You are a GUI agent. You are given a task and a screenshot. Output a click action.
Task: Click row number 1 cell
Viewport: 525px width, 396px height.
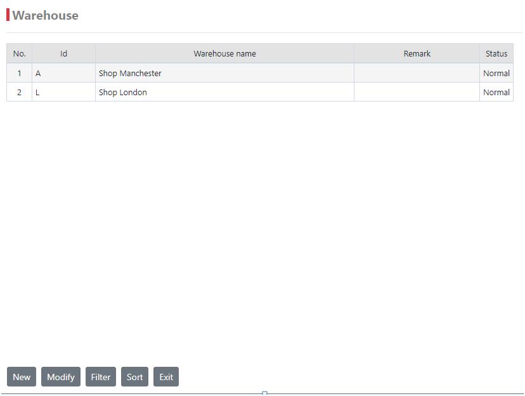(20, 73)
